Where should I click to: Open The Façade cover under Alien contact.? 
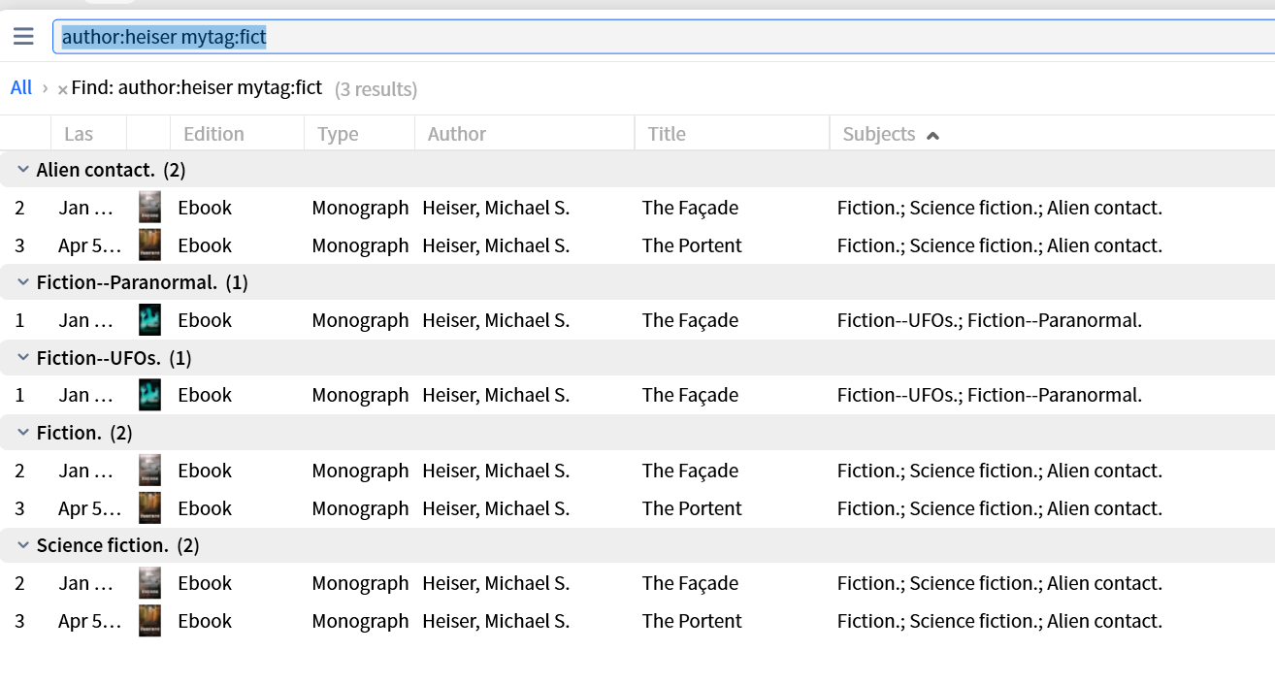pyautogui.click(x=149, y=208)
